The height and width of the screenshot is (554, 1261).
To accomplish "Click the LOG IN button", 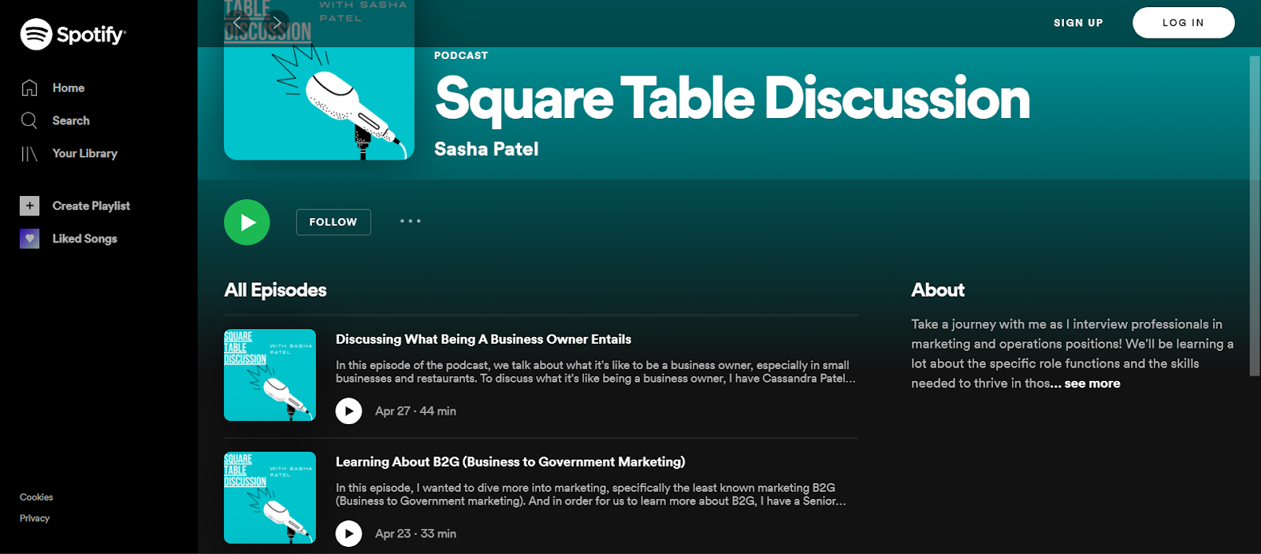I will [1183, 23].
